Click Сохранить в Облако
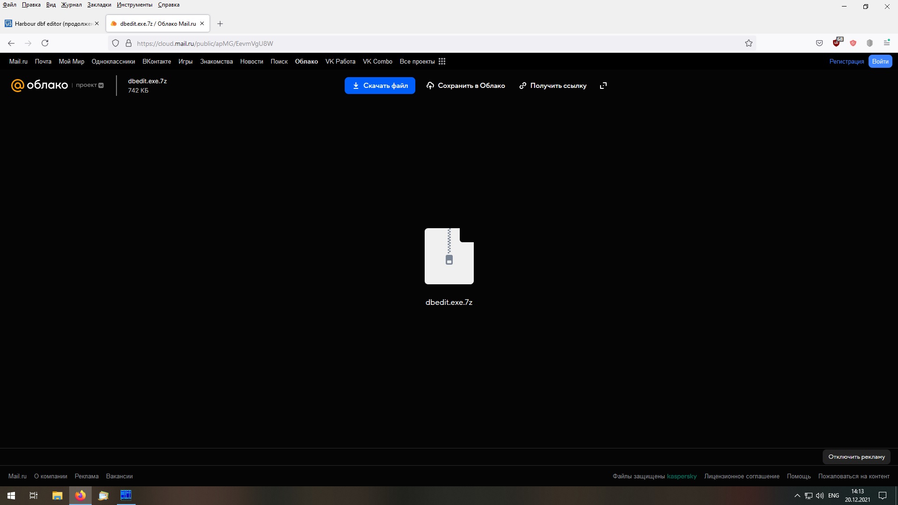Image resolution: width=898 pixels, height=505 pixels. coord(466,86)
